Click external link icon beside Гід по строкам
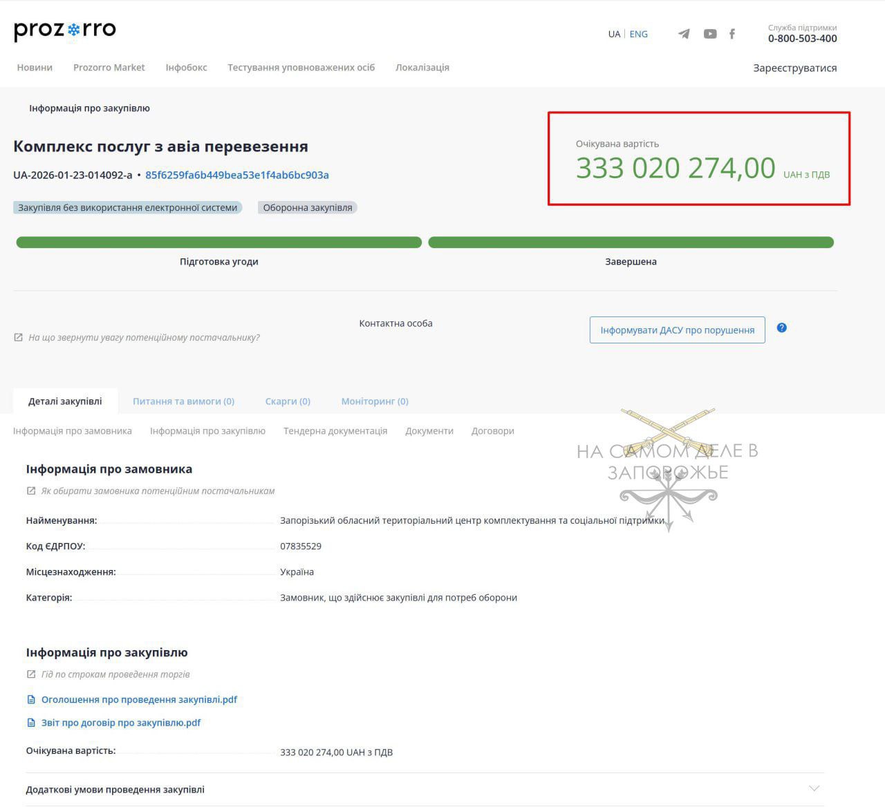The image size is (885, 807). tap(31, 674)
